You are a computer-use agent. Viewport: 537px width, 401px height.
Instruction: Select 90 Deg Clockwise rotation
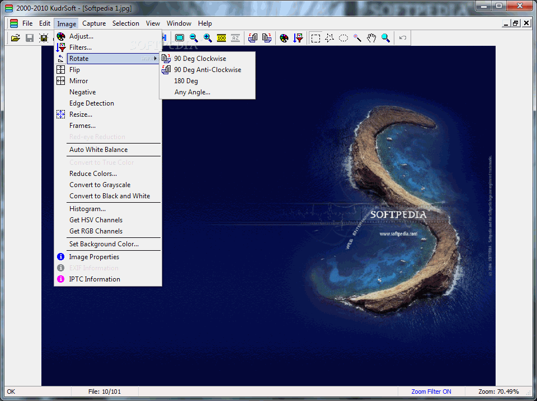(208, 59)
